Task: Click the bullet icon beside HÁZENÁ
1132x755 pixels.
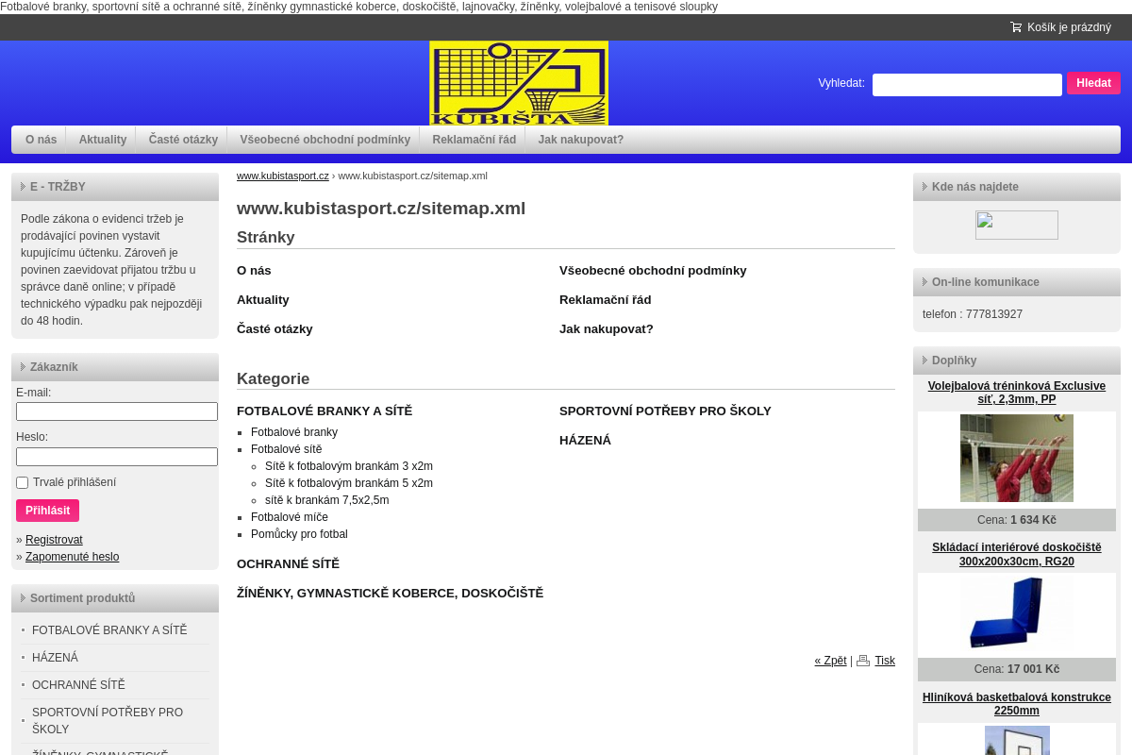Action: [x=23, y=657]
